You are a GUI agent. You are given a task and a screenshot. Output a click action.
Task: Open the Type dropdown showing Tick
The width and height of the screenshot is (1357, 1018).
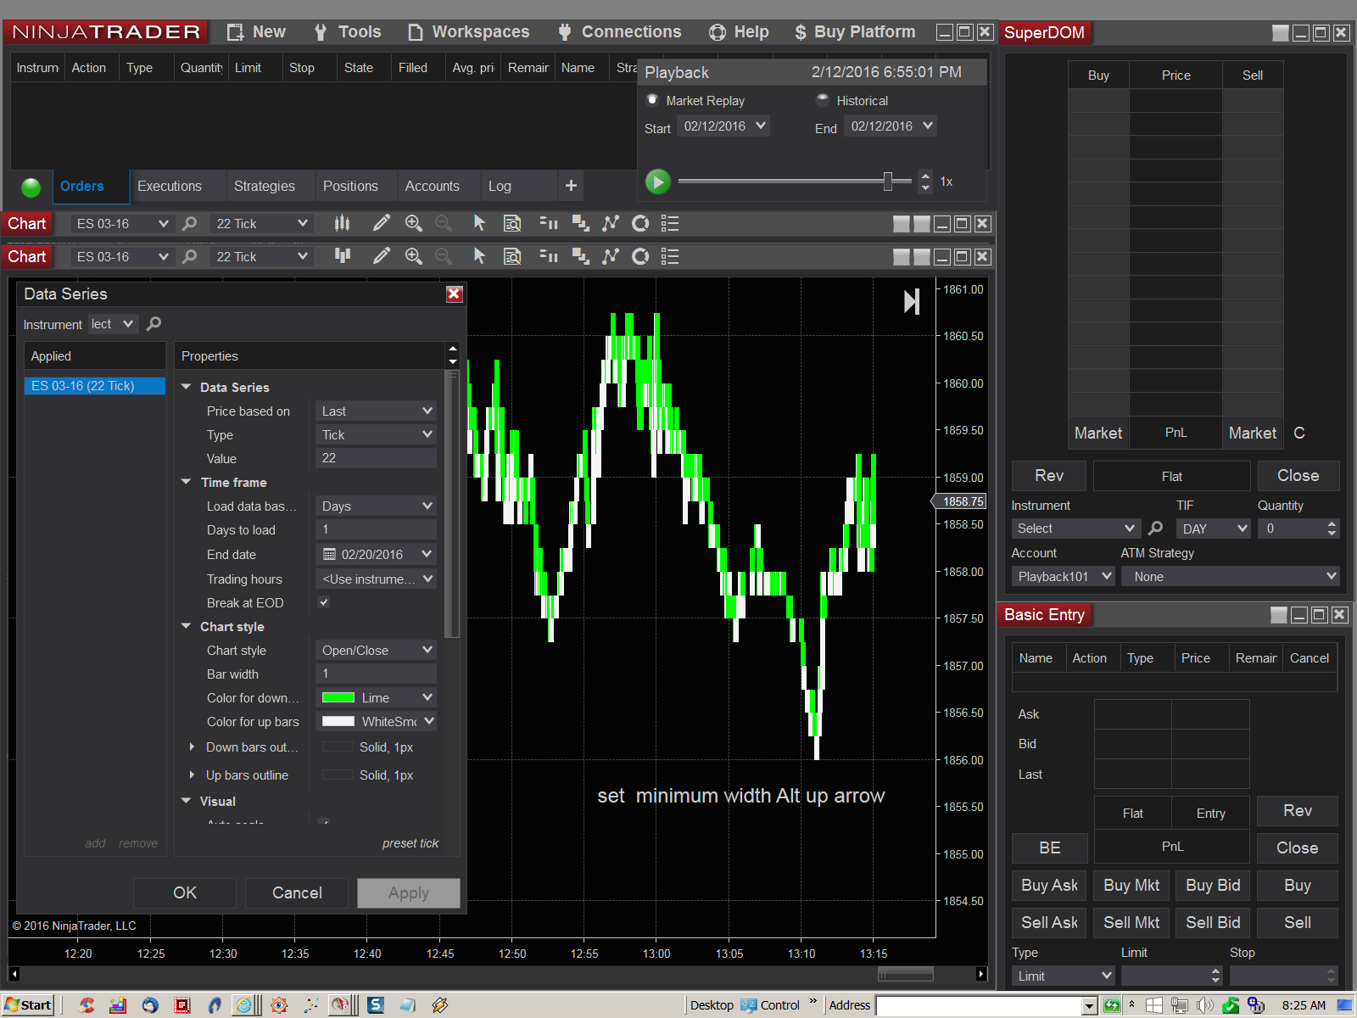376,434
